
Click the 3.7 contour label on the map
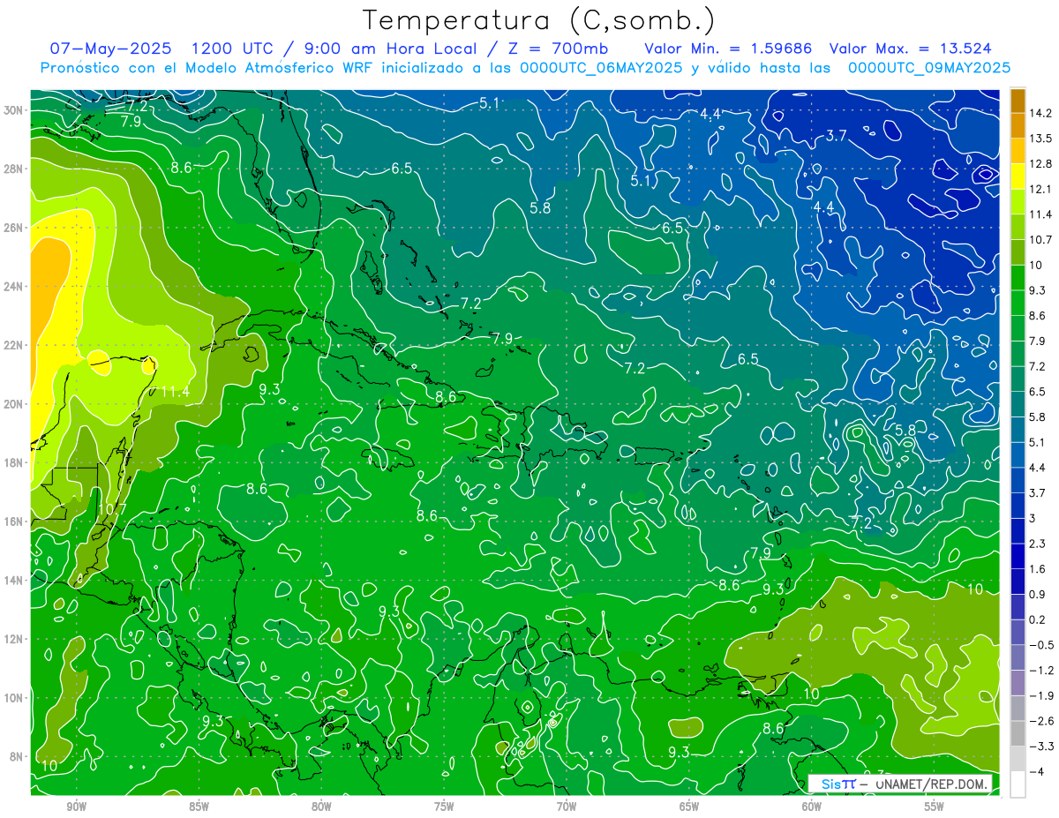click(x=837, y=135)
